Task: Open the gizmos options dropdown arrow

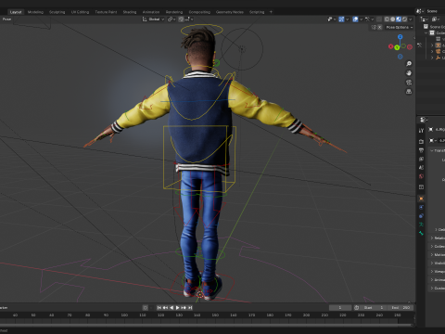Action: tap(348, 19)
